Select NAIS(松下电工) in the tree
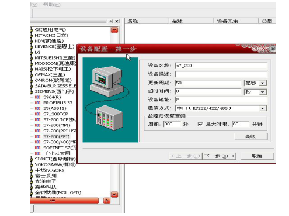Viewport: 289px width, 216px height. [x=53, y=69]
